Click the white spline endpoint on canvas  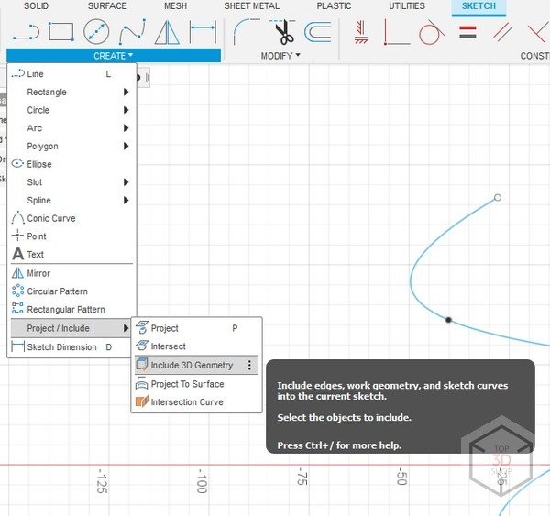point(498,197)
